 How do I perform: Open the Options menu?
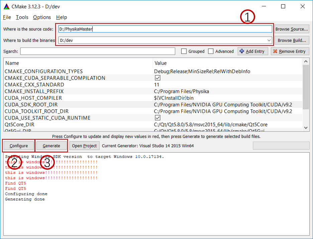pyautogui.click(x=42, y=17)
